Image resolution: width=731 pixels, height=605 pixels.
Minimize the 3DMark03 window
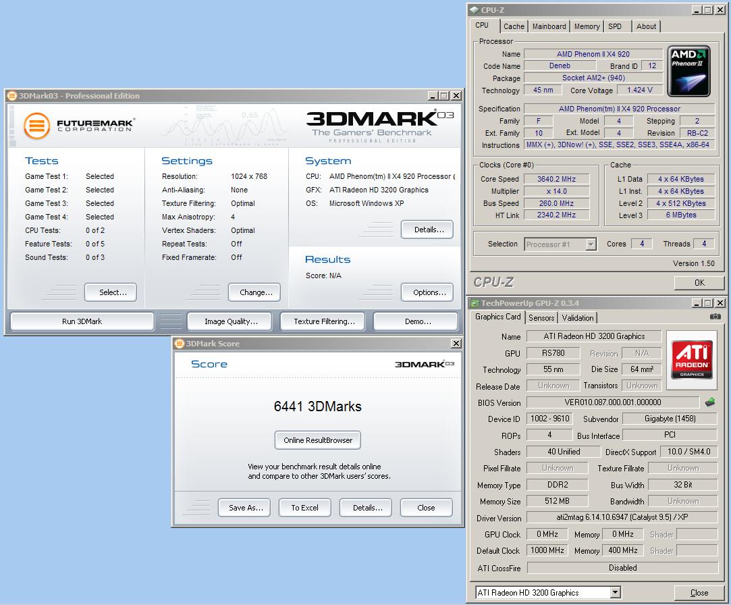(x=433, y=96)
